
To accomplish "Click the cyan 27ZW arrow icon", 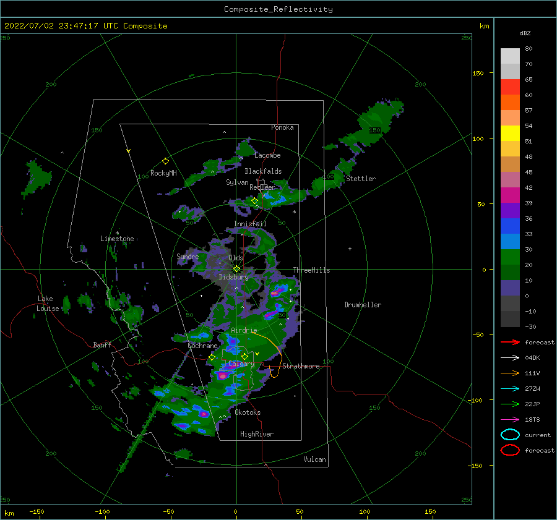I will coord(510,389).
